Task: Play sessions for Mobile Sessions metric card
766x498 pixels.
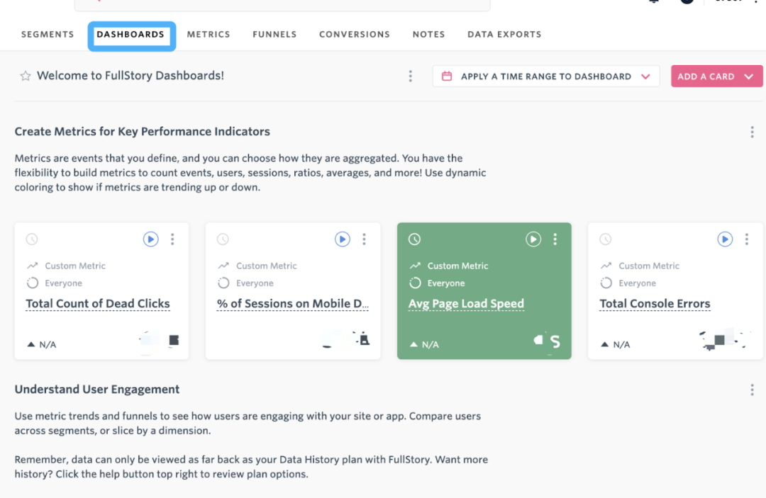Action: point(342,239)
